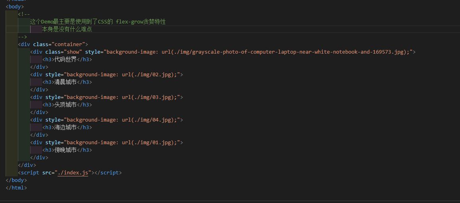The image size is (460, 203).
Task: Click the comment terminator -->
Action: point(22,37)
